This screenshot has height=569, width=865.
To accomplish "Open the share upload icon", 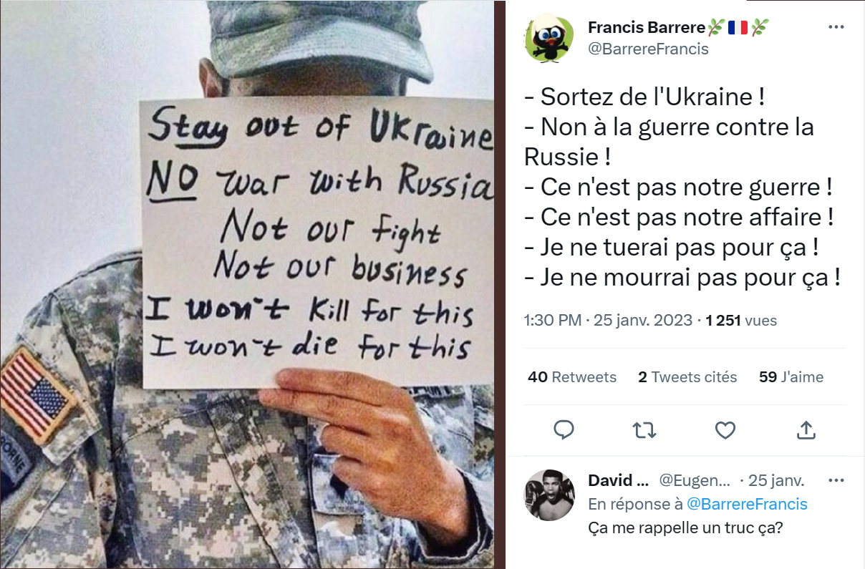I will coord(806,429).
